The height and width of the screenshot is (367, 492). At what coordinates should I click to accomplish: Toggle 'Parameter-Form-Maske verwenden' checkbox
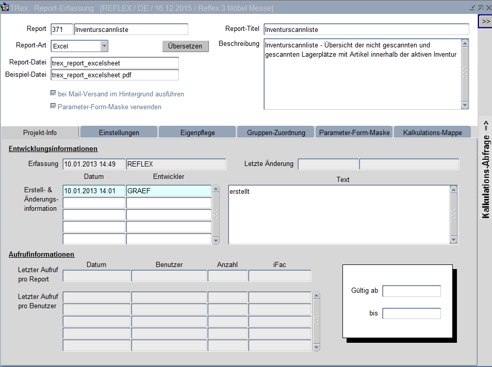[53, 107]
